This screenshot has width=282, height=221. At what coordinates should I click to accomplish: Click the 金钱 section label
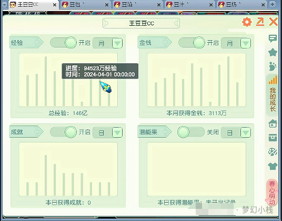tap(154, 43)
